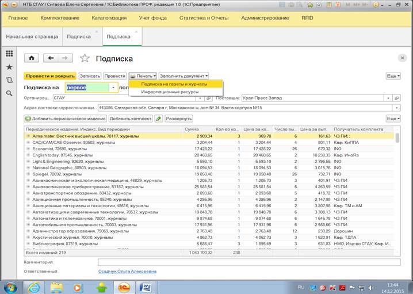The width and height of the screenshot is (413, 294).
Task: Switch to the Начальная страница tab
Action: pyautogui.click(x=32, y=36)
